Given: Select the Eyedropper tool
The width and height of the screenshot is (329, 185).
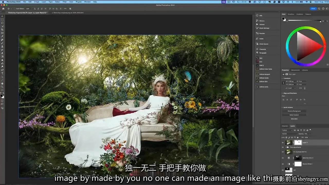Looking at the screenshot, I should click(x=2, y=36).
